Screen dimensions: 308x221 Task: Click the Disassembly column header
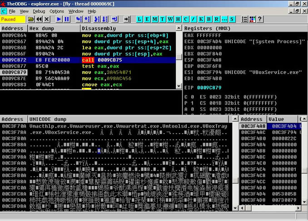[131, 29]
